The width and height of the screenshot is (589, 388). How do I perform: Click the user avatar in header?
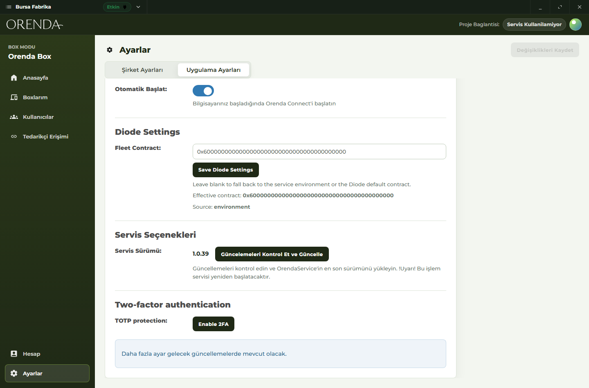coord(576,25)
